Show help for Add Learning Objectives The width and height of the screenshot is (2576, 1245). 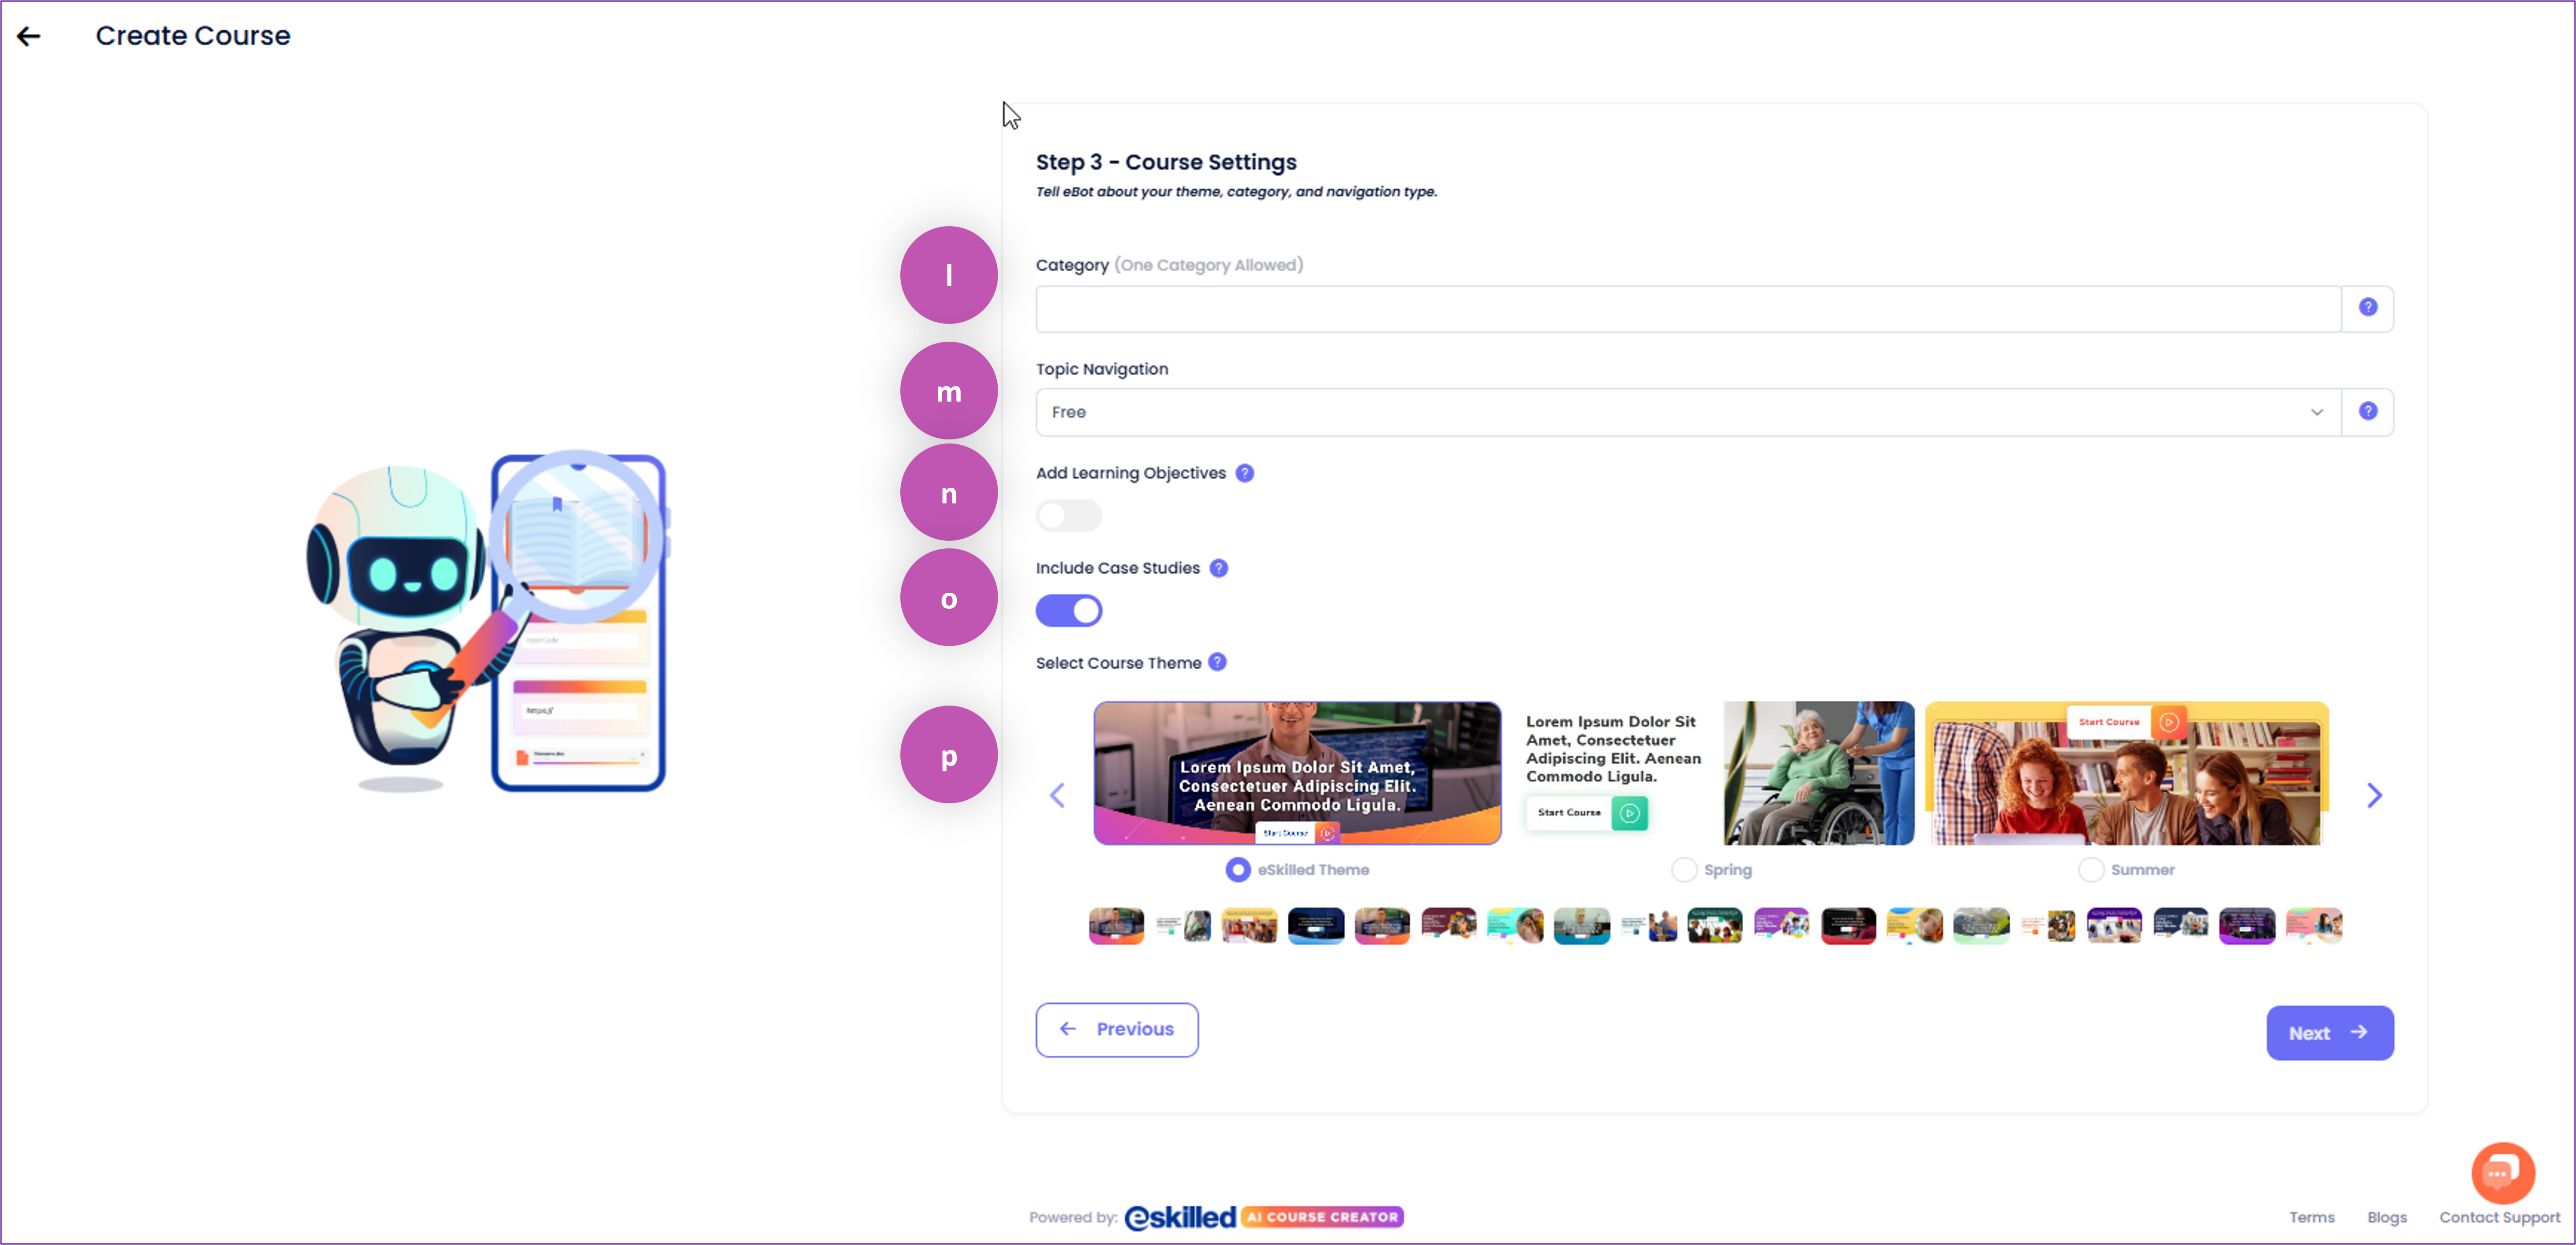(x=1244, y=473)
